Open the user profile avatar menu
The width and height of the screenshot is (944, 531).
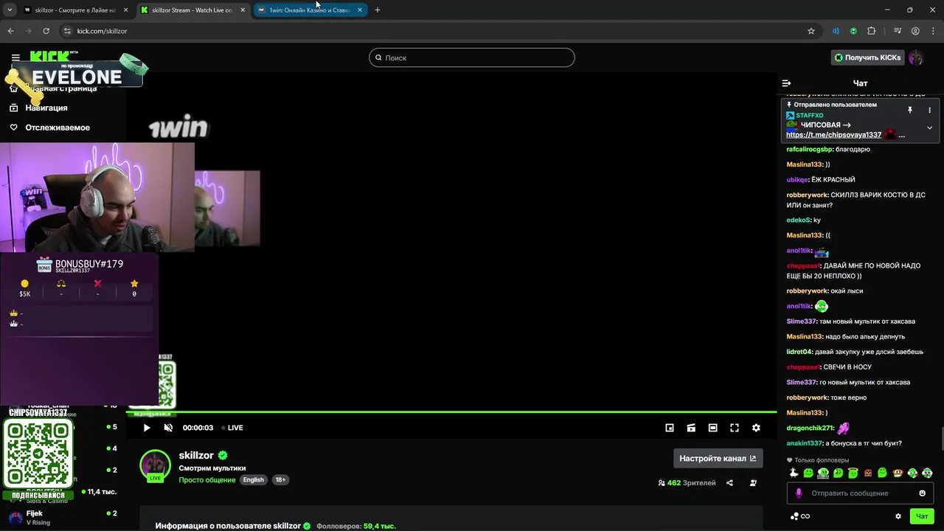tap(916, 58)
